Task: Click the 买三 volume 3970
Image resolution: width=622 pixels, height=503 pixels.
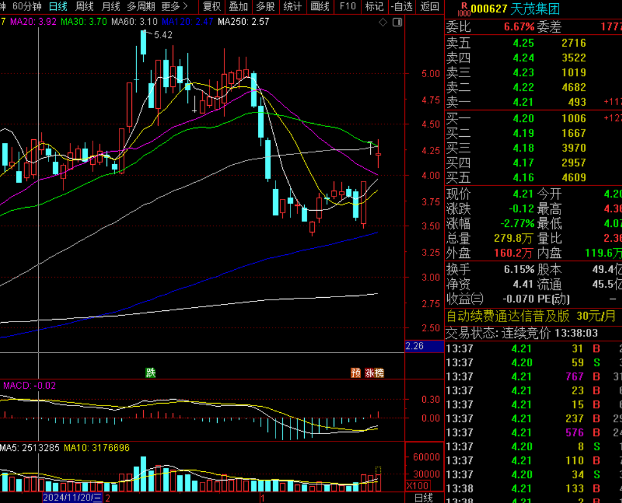Action: coord(574,148)
